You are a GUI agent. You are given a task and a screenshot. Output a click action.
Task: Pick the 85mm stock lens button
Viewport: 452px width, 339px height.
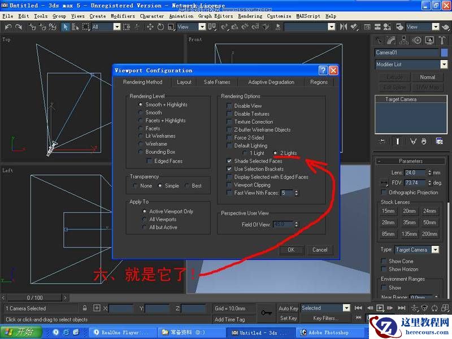[x=388, y=234]
